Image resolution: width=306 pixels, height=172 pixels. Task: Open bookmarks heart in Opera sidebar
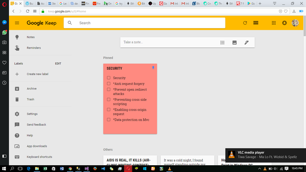(x=4, y=63)
